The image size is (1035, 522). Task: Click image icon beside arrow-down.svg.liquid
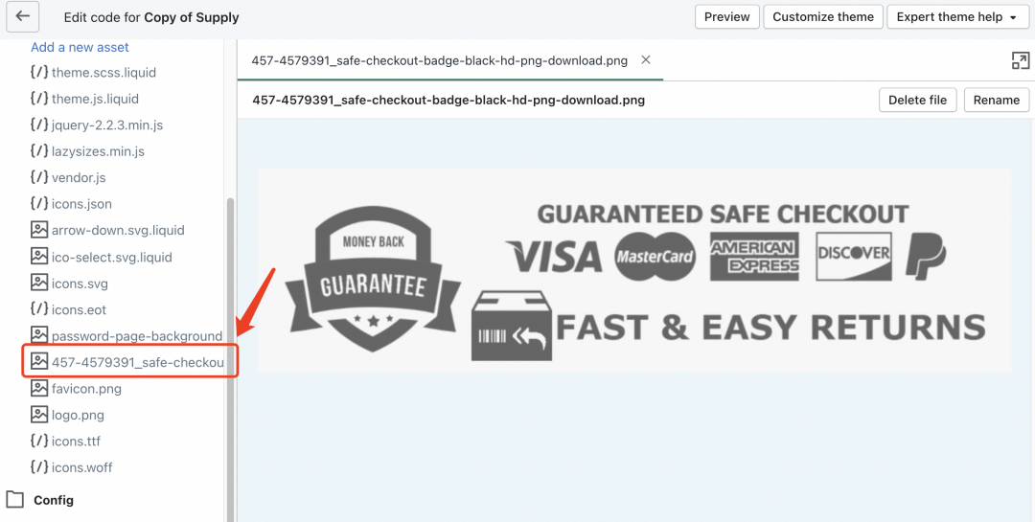[x=39, y=230]
